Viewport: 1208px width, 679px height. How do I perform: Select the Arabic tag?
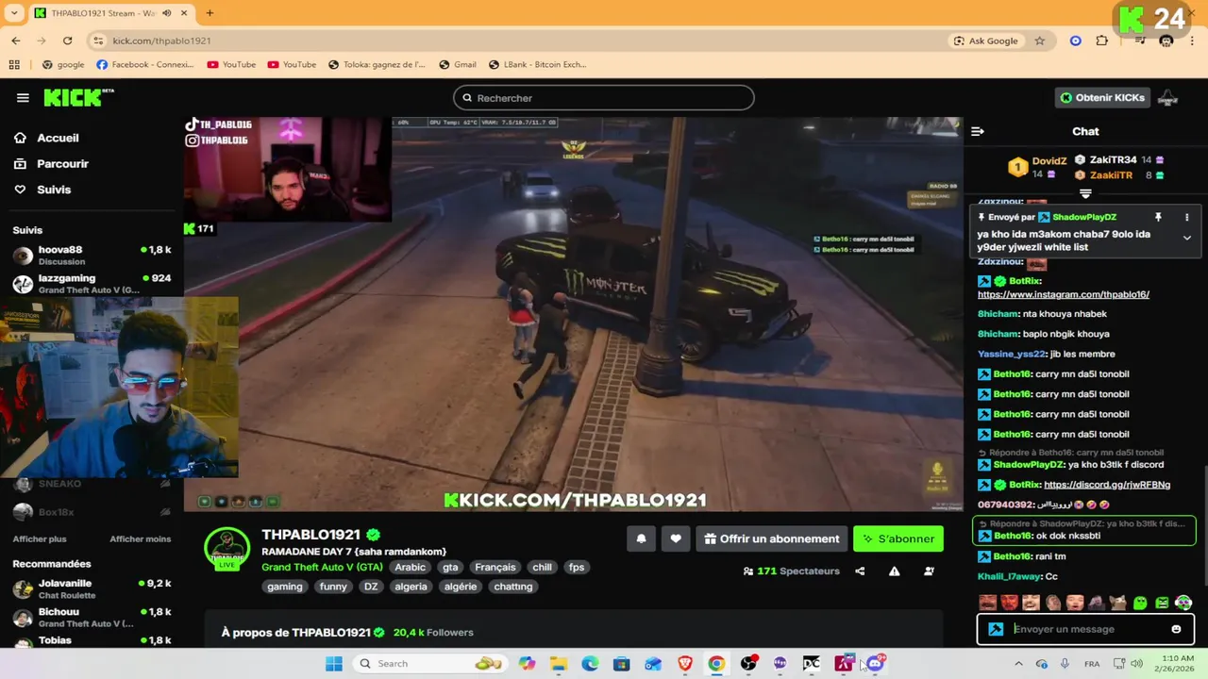click(410, 567)
